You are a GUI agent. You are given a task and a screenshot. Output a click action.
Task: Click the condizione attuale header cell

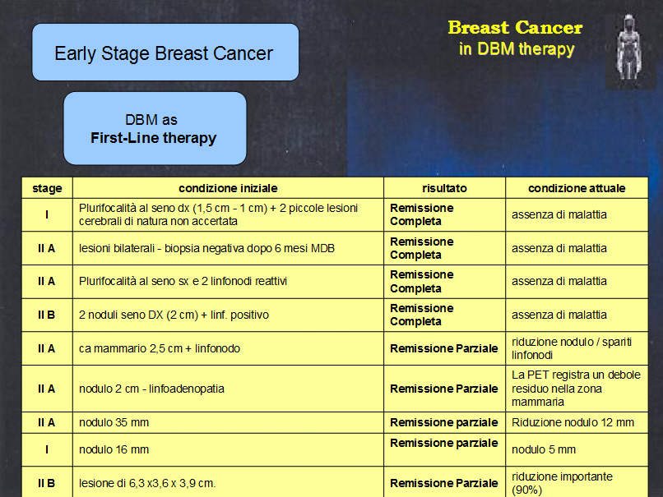point(577,188)
